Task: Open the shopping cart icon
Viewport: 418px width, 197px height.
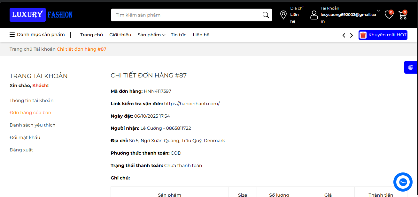Action: tap(402, 15)
